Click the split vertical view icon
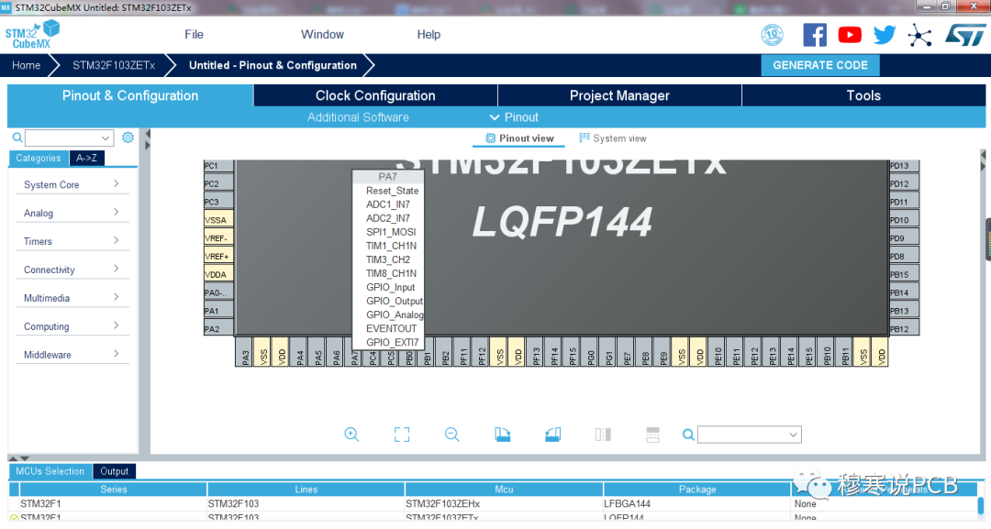 pyautogui.click(x=603, y=435)
